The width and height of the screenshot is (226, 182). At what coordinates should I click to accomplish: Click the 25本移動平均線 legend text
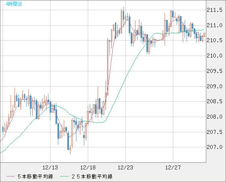pyautogui.click(x=92, y=176)
